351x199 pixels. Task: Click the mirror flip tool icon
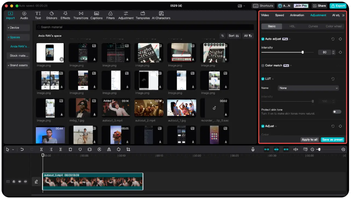pos(109,149)
